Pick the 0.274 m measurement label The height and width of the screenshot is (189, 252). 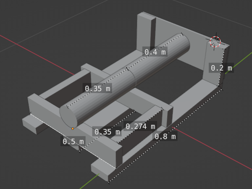click(x=140, y=126)
